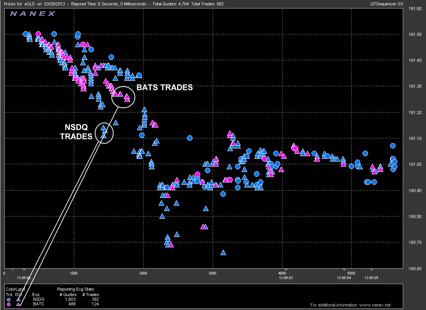Select the lone blue circle at 161.41

[111, 57]
